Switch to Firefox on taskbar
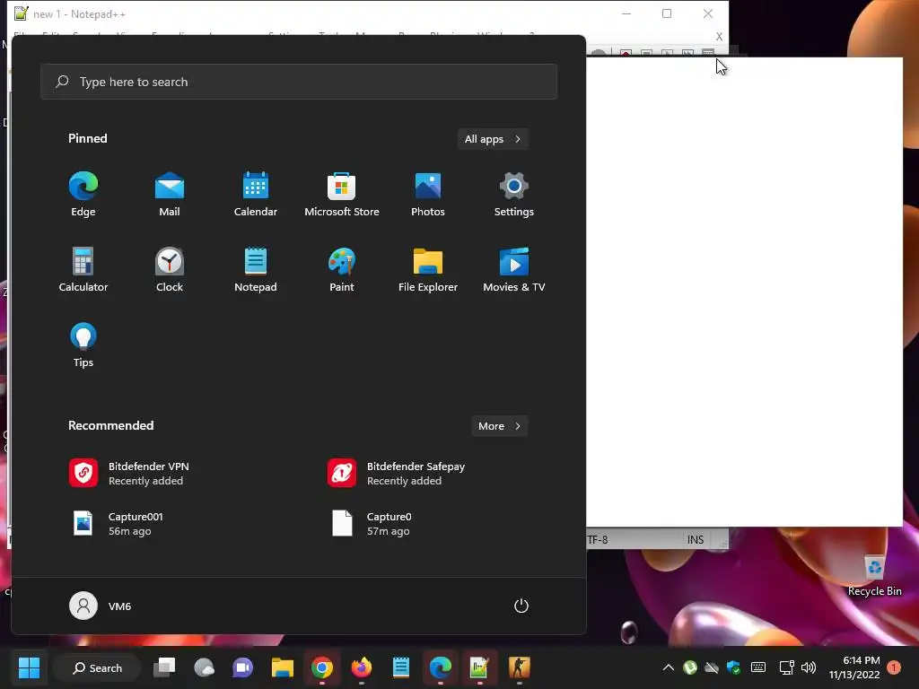Screen dimensions: 919x689 tap(362, 667)
